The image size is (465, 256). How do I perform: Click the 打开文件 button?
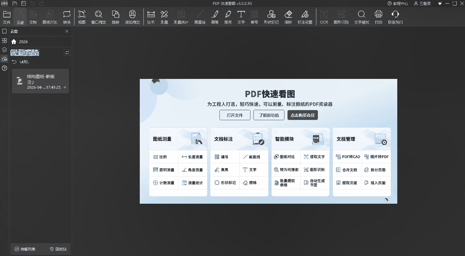(235, 115)
